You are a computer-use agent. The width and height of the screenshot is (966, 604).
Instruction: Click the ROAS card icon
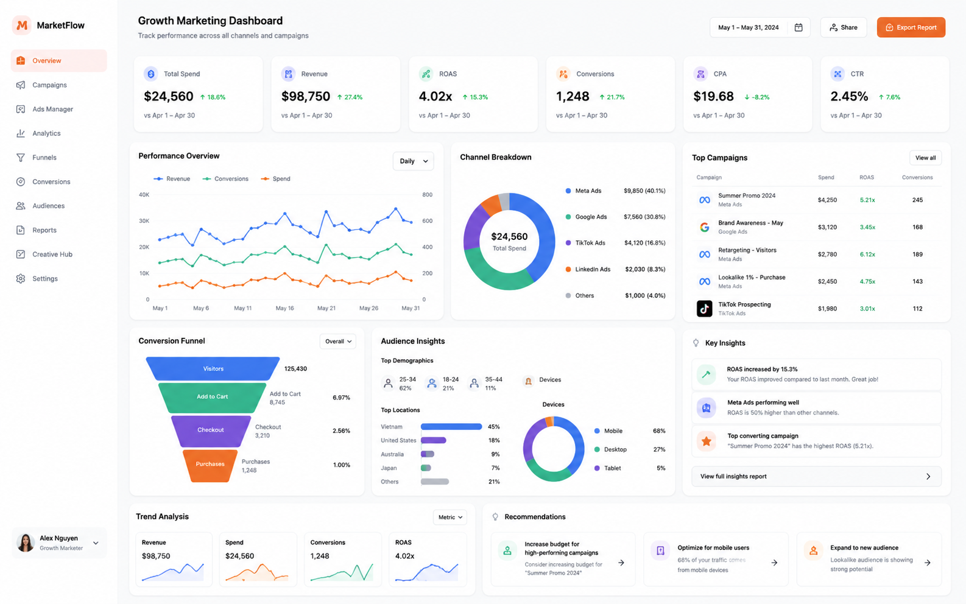coord(426,74)
